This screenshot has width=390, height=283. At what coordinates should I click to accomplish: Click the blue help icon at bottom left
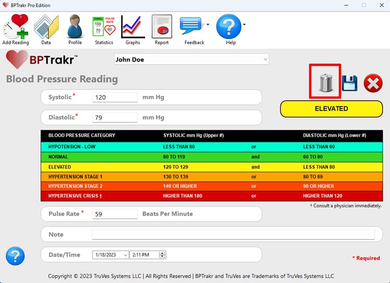[15, 255]
